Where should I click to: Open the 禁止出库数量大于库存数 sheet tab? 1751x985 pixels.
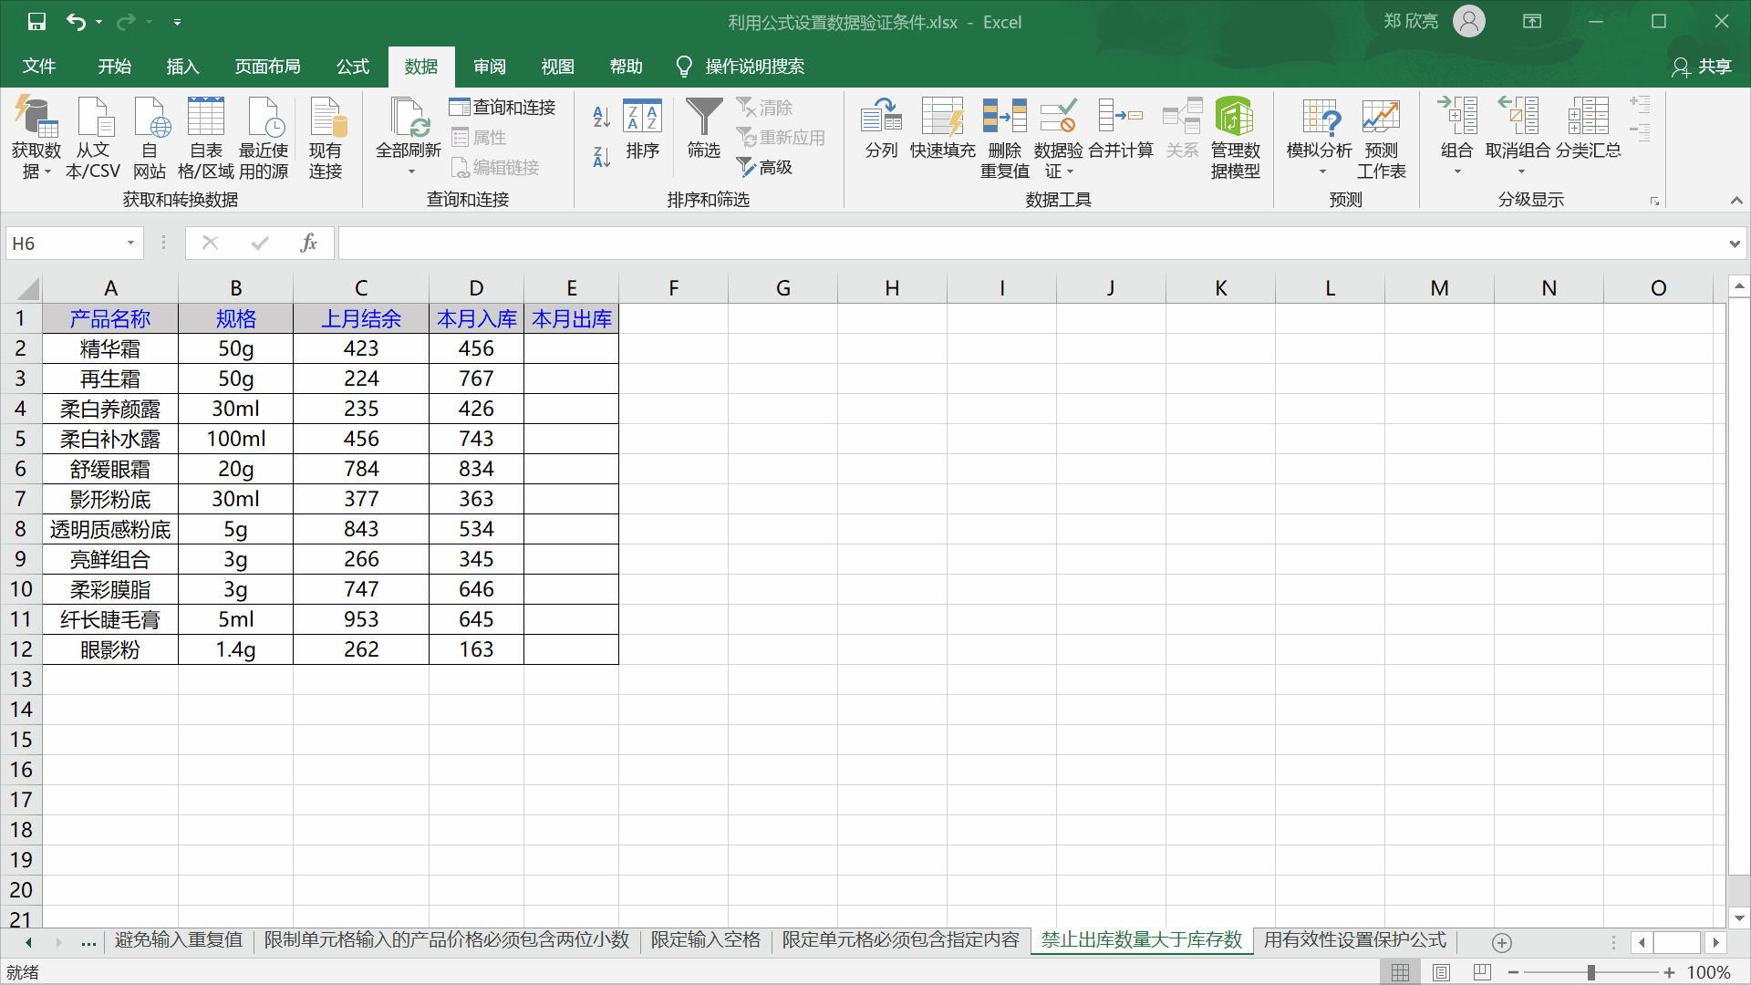(1140, 940)
